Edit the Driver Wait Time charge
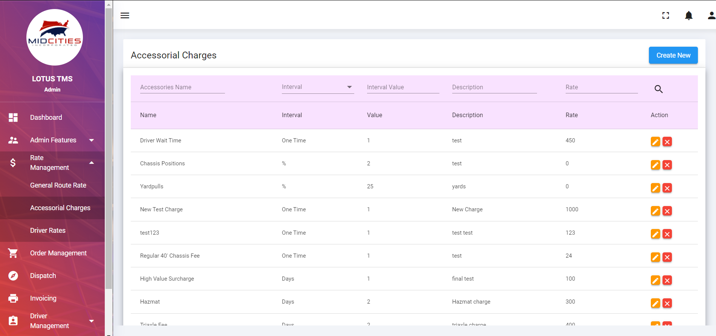 pyautogui.click(x=655, y=142)
